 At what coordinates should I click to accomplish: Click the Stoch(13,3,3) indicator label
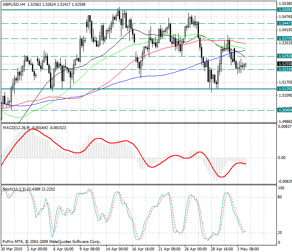[15, 189]
